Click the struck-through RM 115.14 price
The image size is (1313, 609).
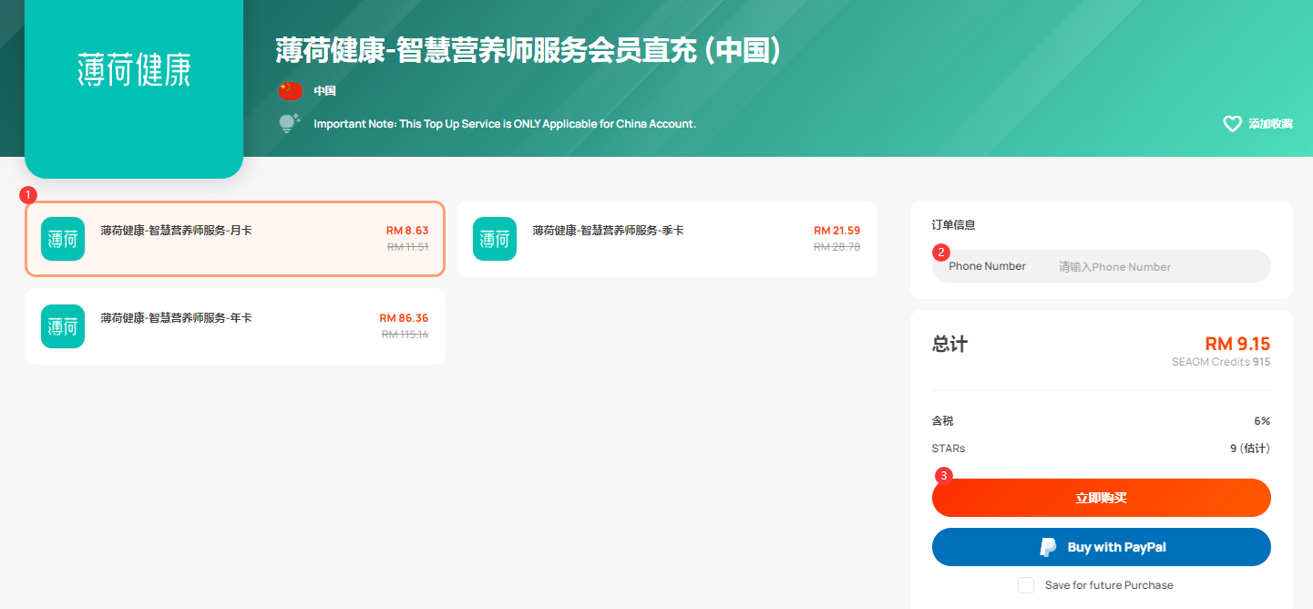click(405, 334)
